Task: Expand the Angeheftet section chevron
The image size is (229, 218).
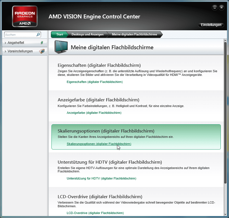Action: (5, 43)
